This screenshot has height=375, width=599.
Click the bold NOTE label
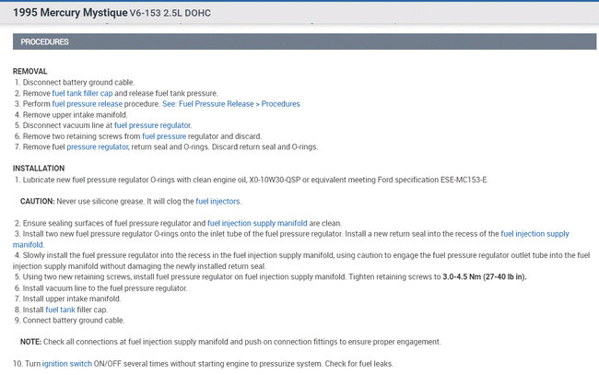tap(31, 341)
